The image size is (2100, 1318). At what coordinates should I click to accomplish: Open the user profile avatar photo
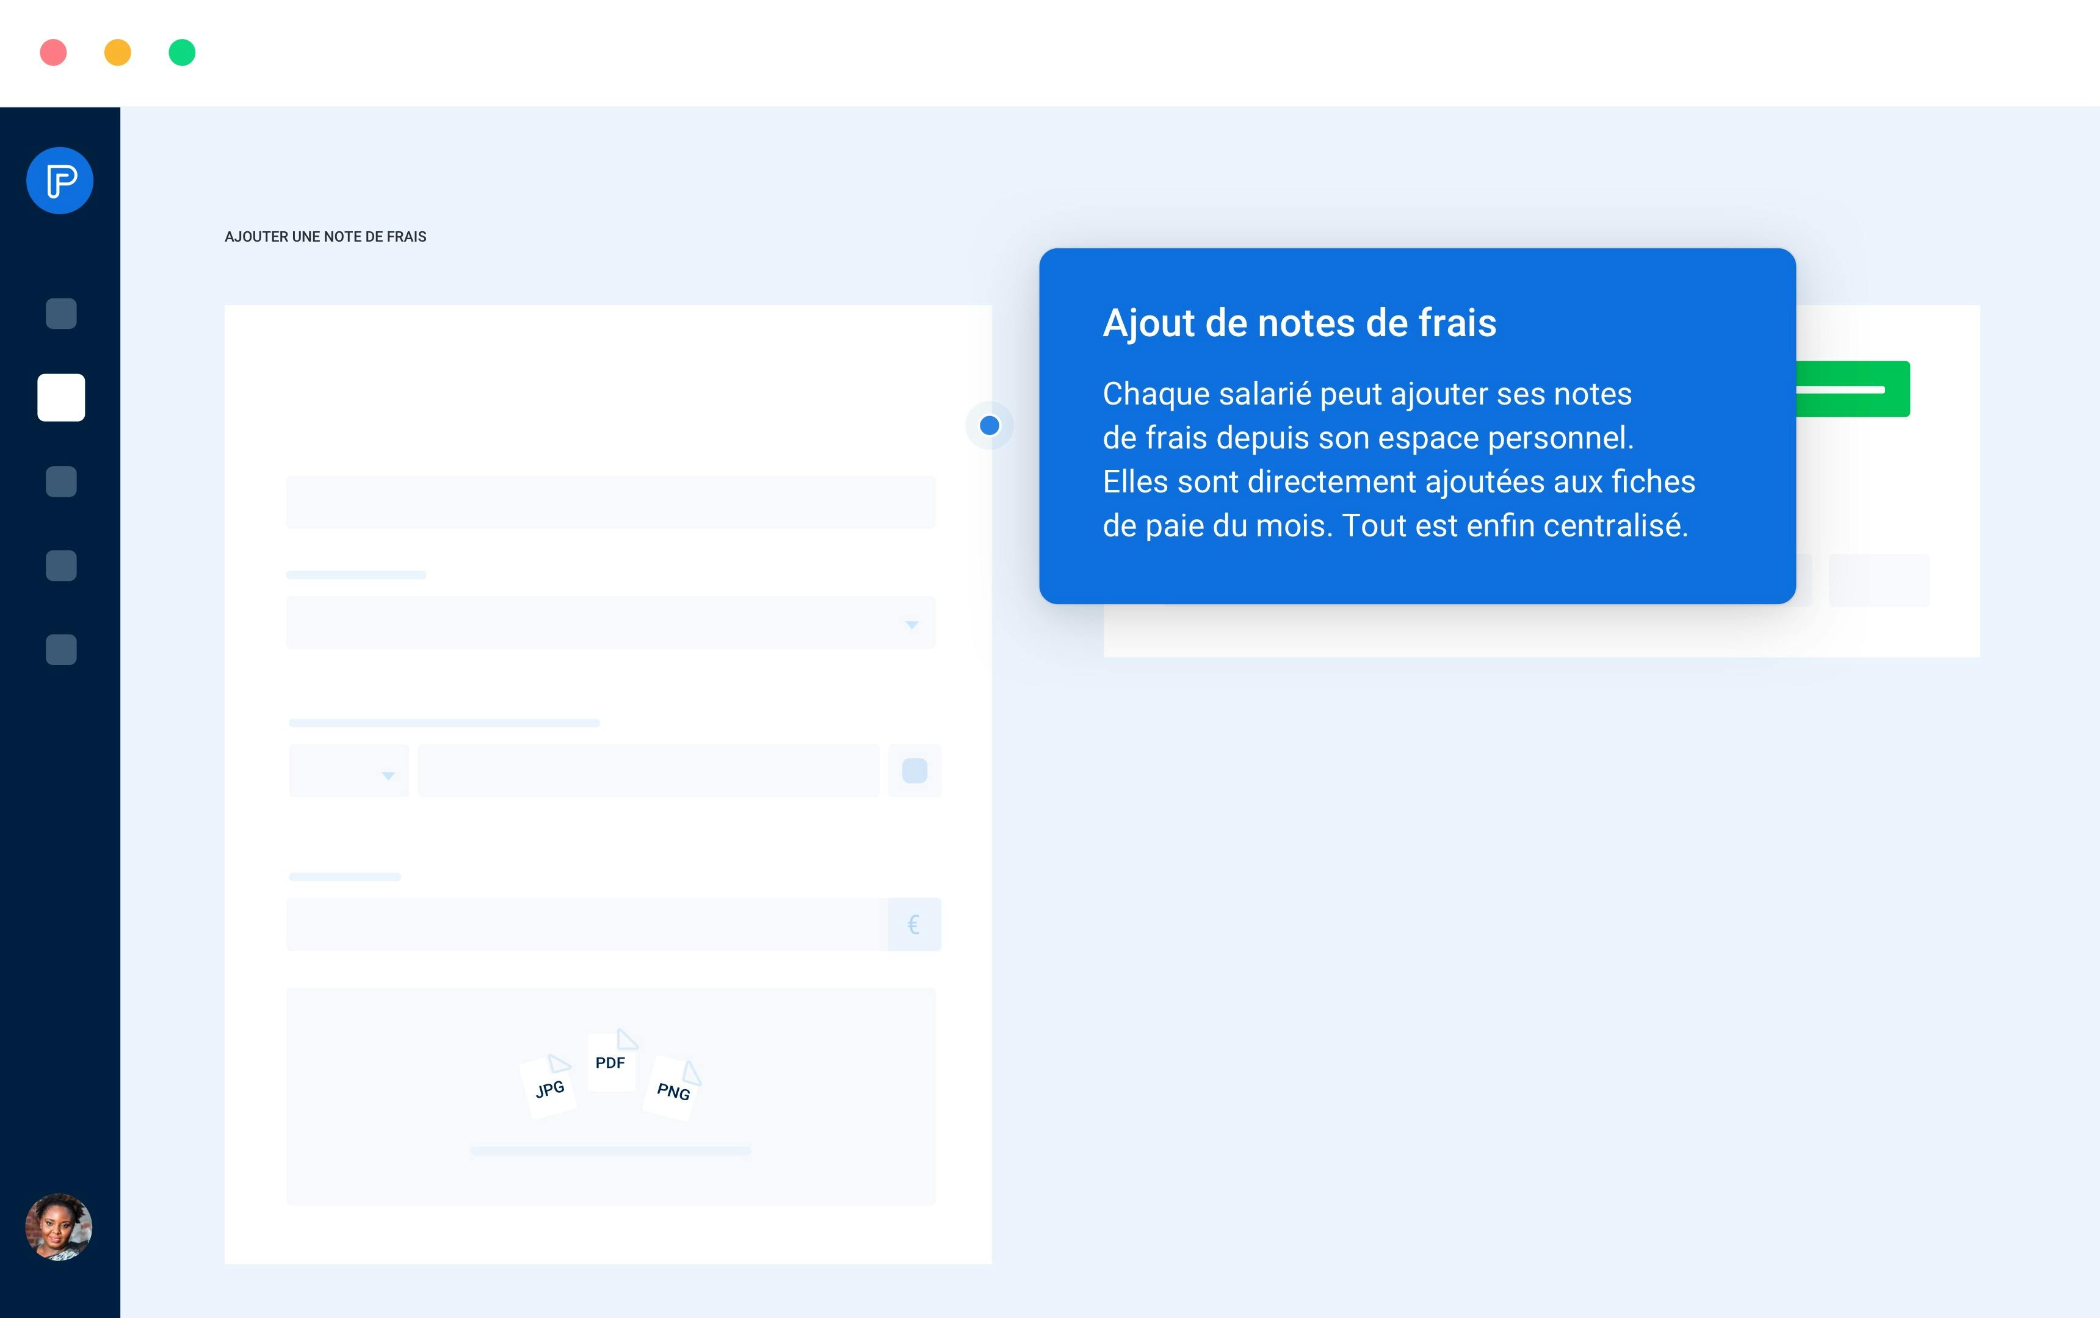tap(59, 1226)
